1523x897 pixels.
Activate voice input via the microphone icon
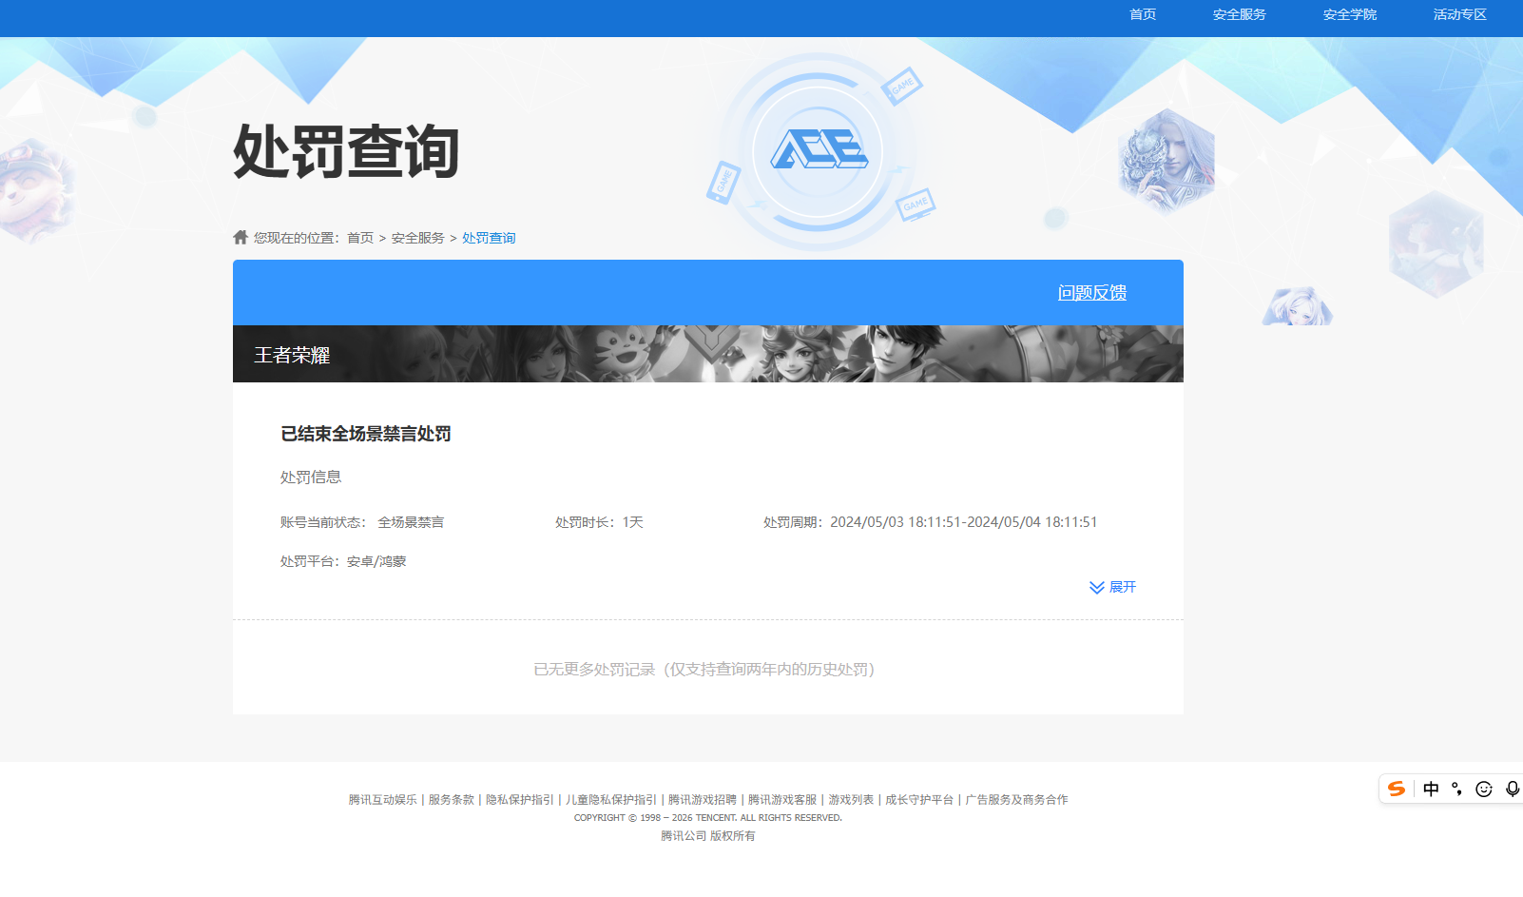pos(1512,789)
